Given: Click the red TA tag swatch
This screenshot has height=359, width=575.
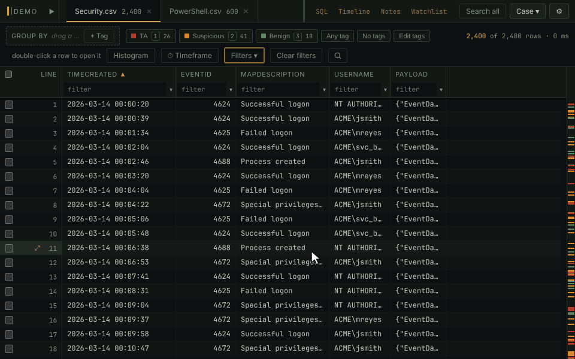Looking at the screenshot, I should (x=134, y=36).
